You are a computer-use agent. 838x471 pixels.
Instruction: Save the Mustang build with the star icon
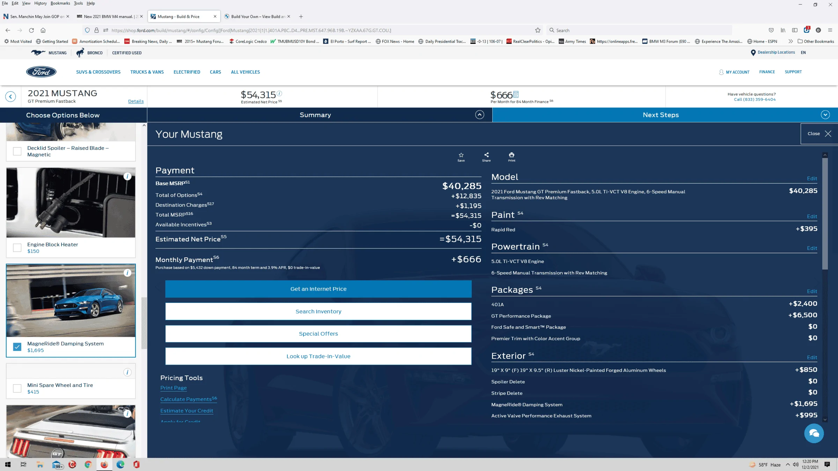click(461, 157)
